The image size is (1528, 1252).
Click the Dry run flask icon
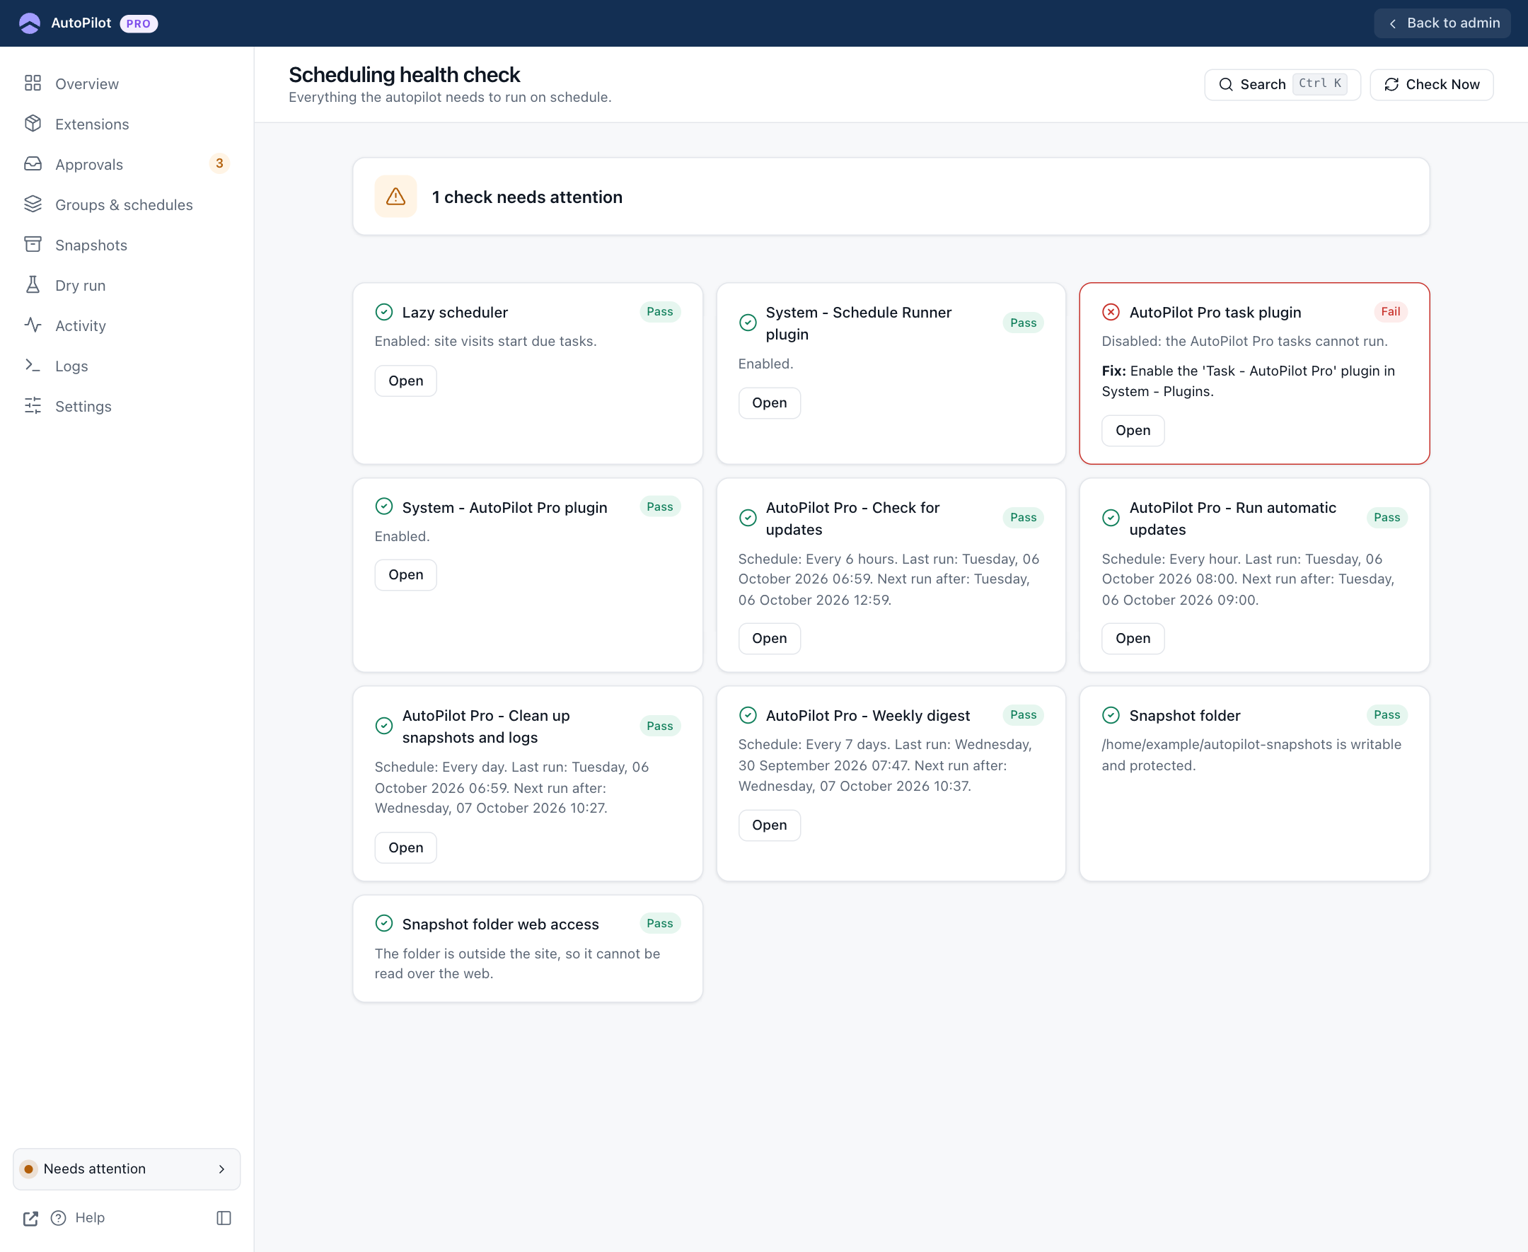click(33, 285)
